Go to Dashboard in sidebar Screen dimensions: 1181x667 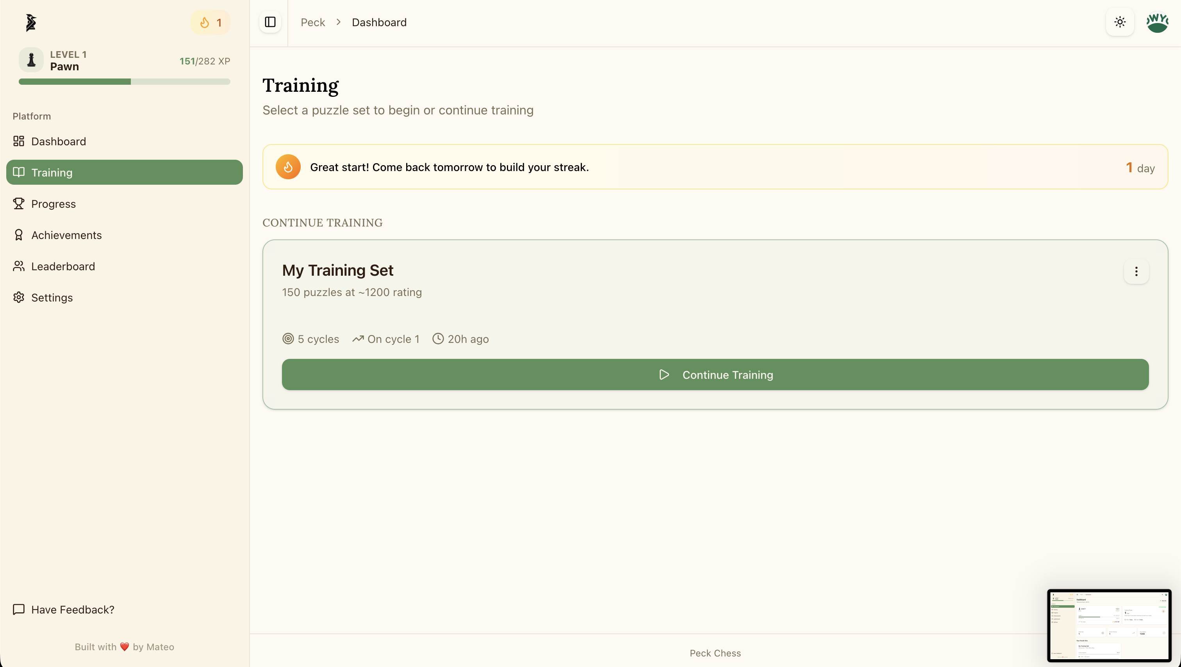click(x=59, y=141)
